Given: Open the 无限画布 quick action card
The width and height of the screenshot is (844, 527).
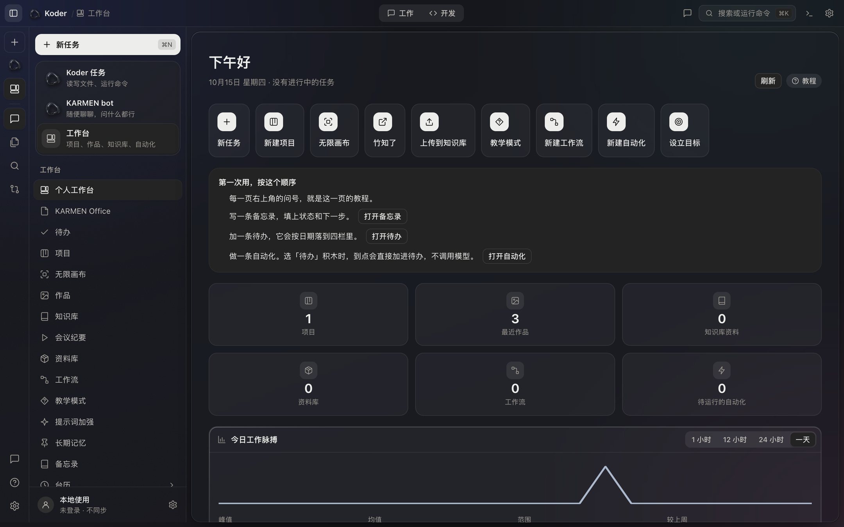Looking at the screenshot, I should [x=334, y=130].
